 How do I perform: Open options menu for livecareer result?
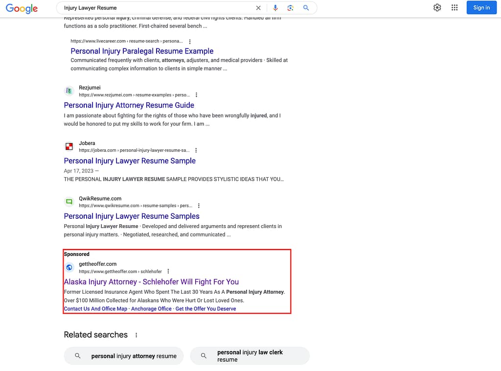tap(190, 42)
